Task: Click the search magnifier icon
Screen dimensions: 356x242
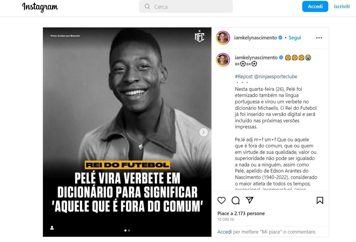Action: tap(147, 6)
